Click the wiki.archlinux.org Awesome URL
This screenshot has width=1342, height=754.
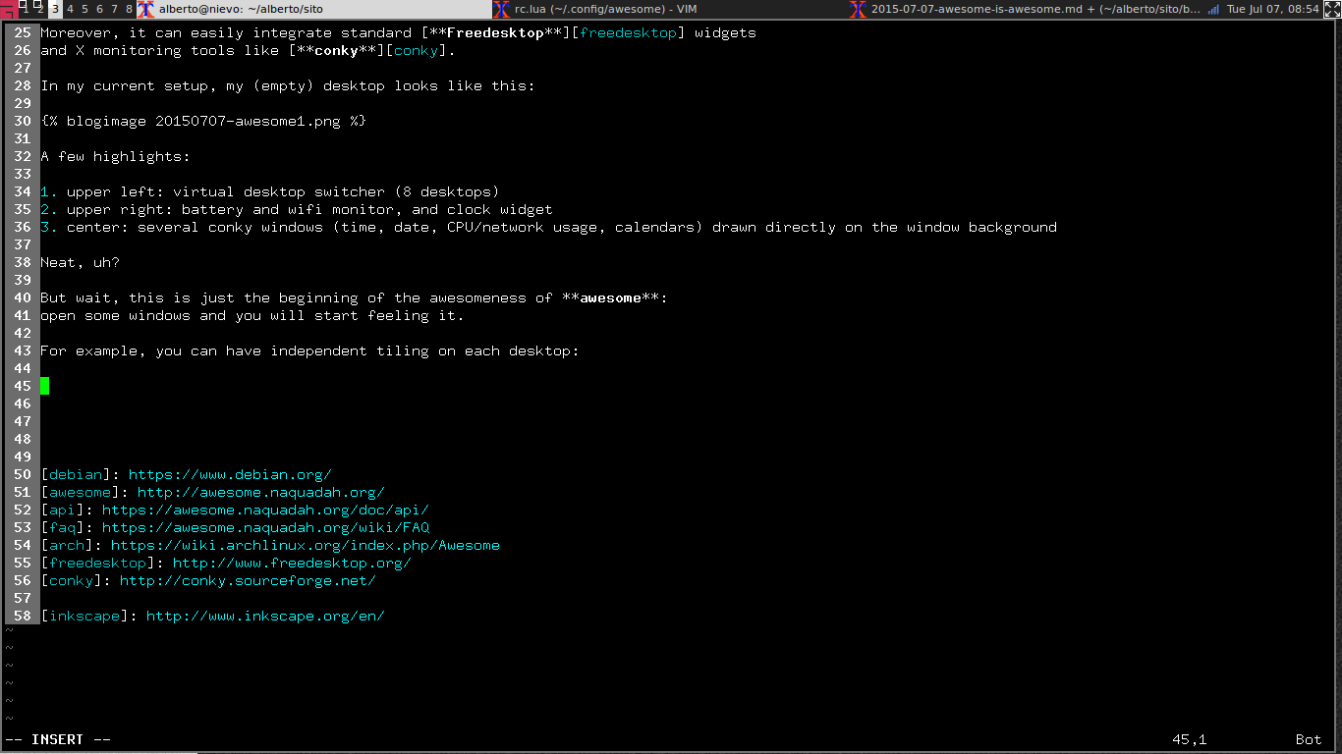(x=306, y=545)
